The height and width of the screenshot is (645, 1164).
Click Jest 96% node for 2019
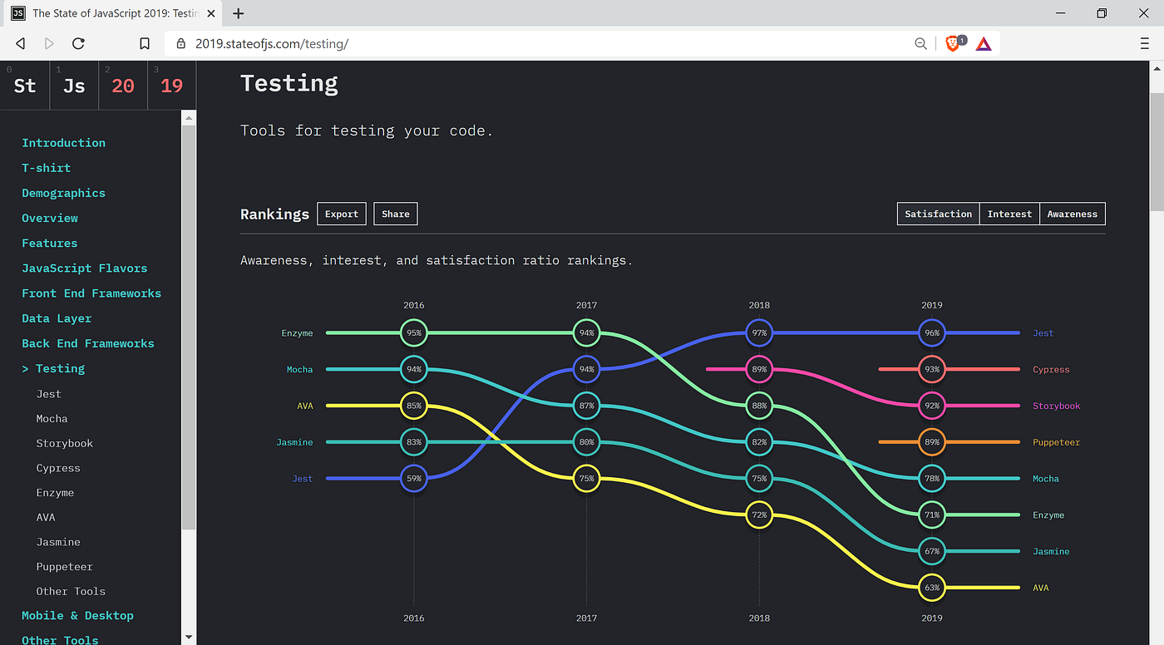(x=932, y=332)
